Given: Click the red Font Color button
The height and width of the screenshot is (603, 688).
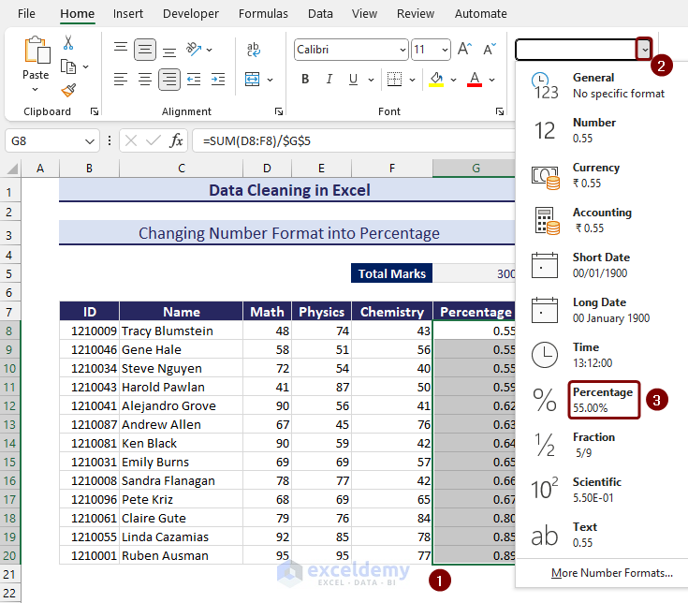Looking at the screenshot, I should coord(475,80).
